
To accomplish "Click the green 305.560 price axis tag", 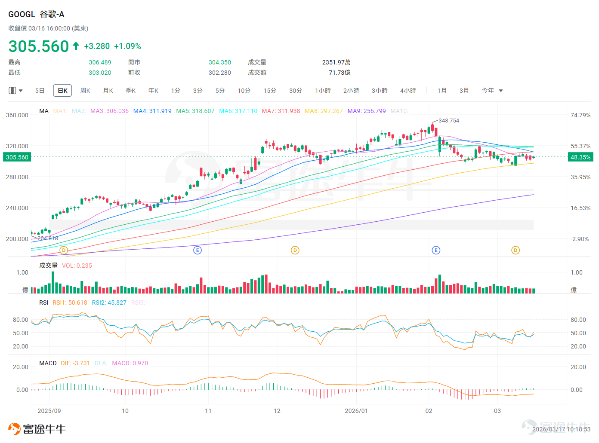I will (17, 157).
